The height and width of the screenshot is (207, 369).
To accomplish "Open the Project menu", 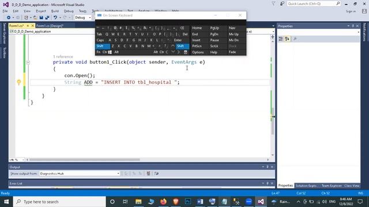I will [x=41, y=11].
